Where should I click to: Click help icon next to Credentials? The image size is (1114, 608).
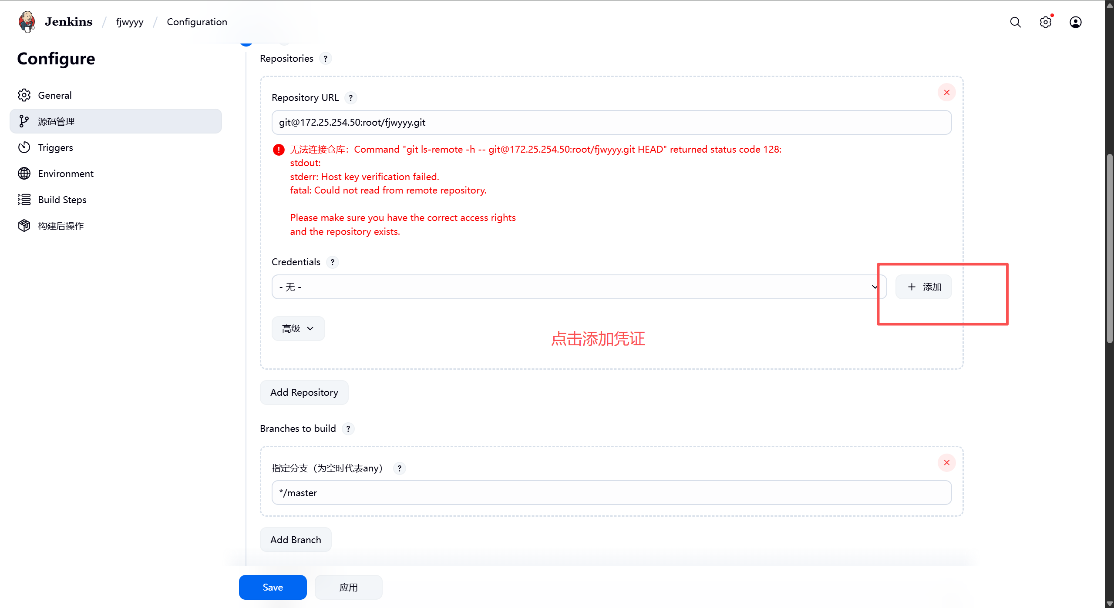click(332, 262)
